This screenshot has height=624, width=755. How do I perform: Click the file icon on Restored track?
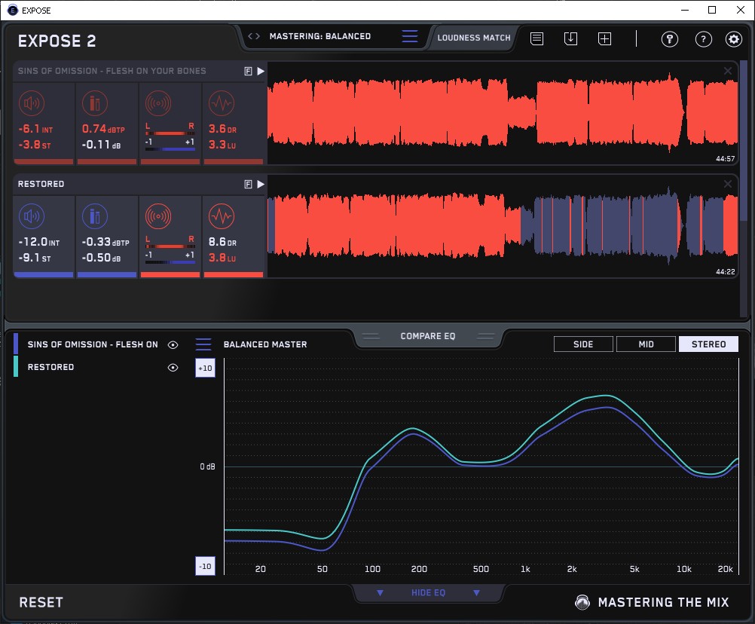click(249, 185)
